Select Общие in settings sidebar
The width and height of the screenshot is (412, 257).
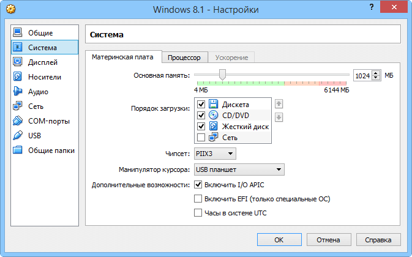pyautogui.click(x=45, y=32)
